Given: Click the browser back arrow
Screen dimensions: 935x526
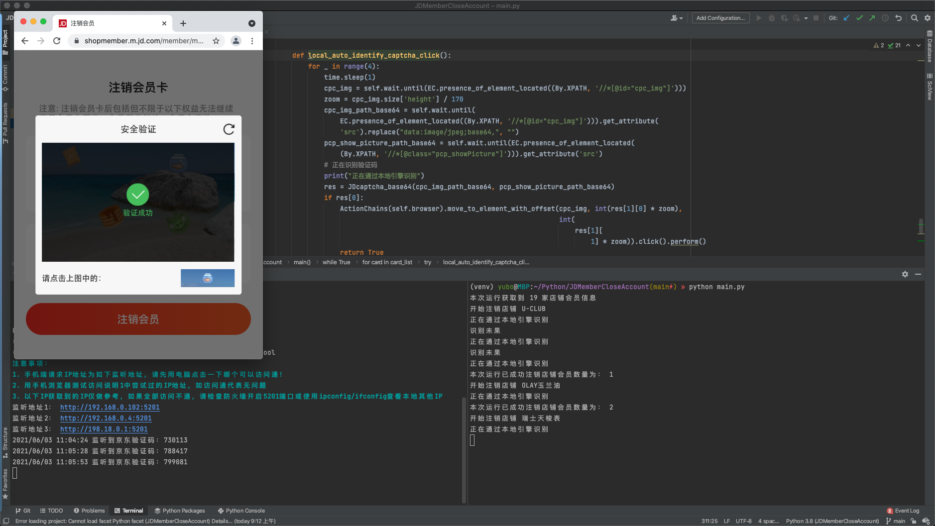Looking at the screenshot, I should coord(25,41).
